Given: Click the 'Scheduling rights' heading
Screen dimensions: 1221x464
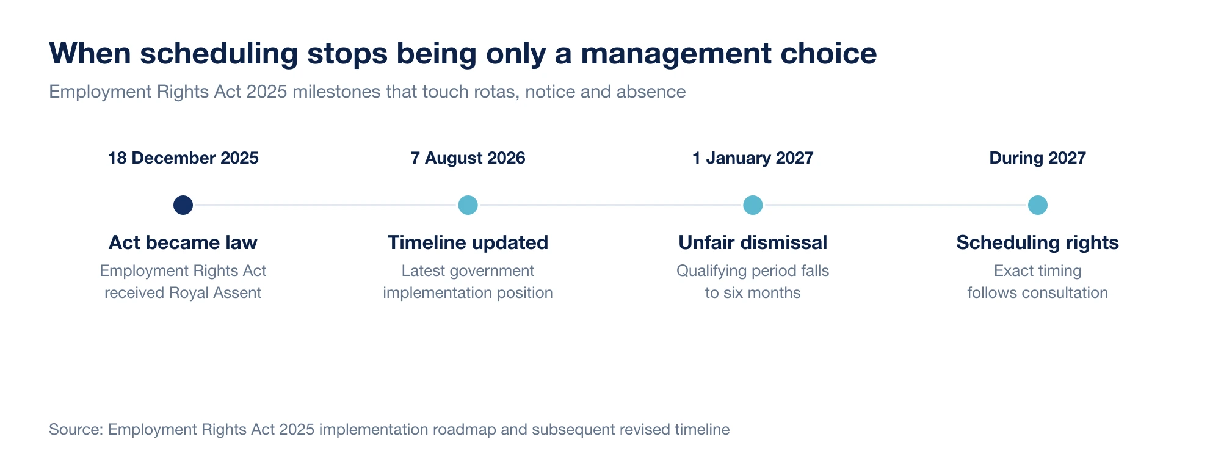Looking at the screenshot, I should point(1038,242).
